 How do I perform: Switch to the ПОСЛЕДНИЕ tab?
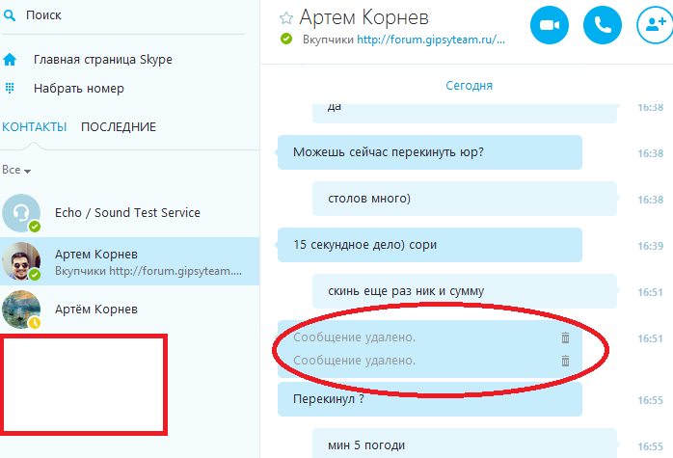tap(119, 127)
